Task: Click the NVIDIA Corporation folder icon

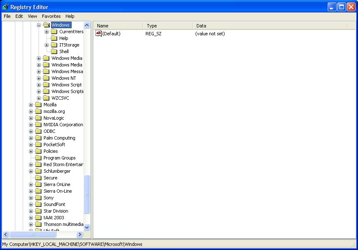Action: tap(39, 125)
